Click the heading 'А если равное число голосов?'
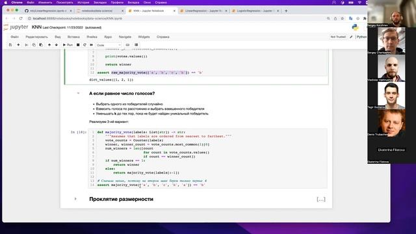The height and width of the screenshot is (234, 416). pyautogui.click(x=122, y=94)
